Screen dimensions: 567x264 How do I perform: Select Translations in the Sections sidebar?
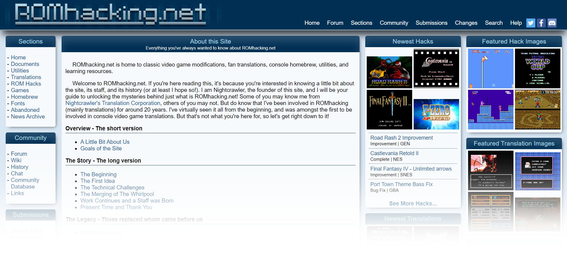pos(26,77)
